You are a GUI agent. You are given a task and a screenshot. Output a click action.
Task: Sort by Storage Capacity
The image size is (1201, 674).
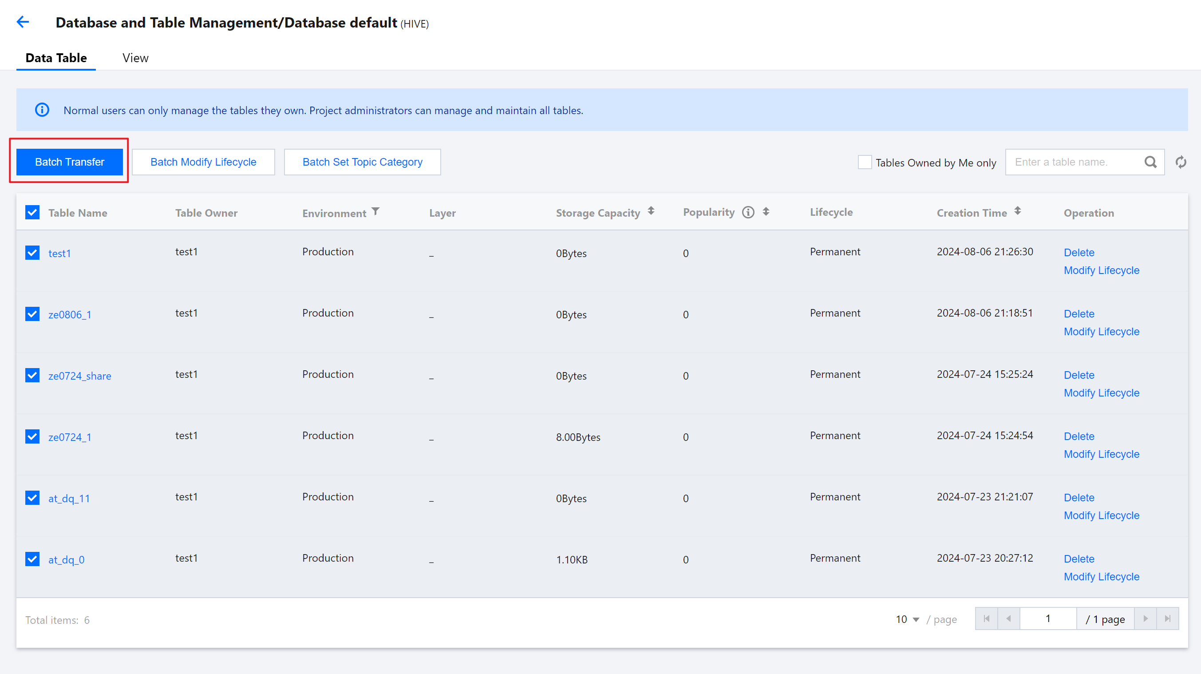tap(651, 211)
